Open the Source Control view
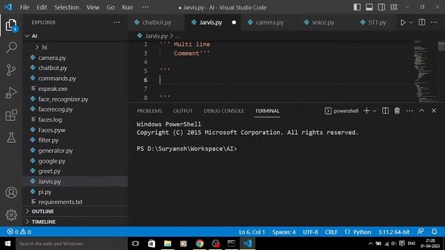The image size is (445, 250). (x=11, y=69)
